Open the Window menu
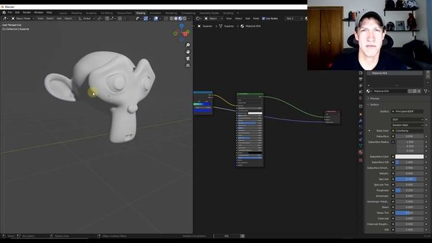Image resolution: width=432 pixels, height=243 pixels. (x=38, y=13)
